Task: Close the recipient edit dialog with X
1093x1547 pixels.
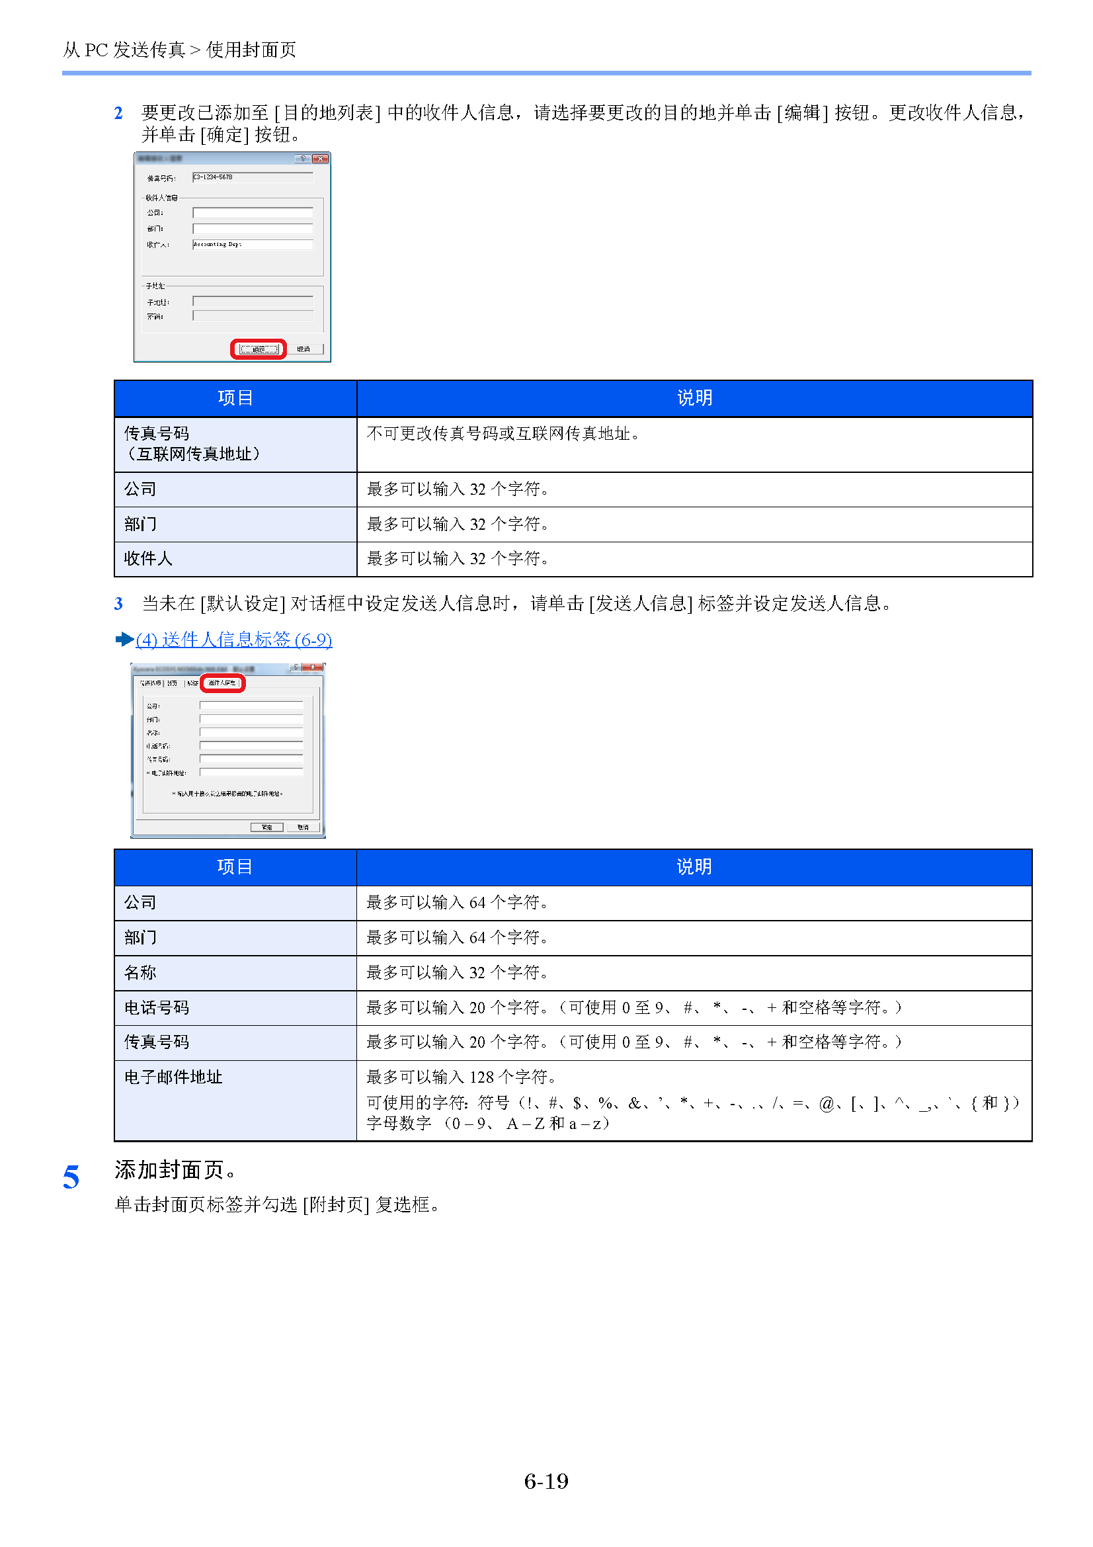Action: tap(320, 158)
